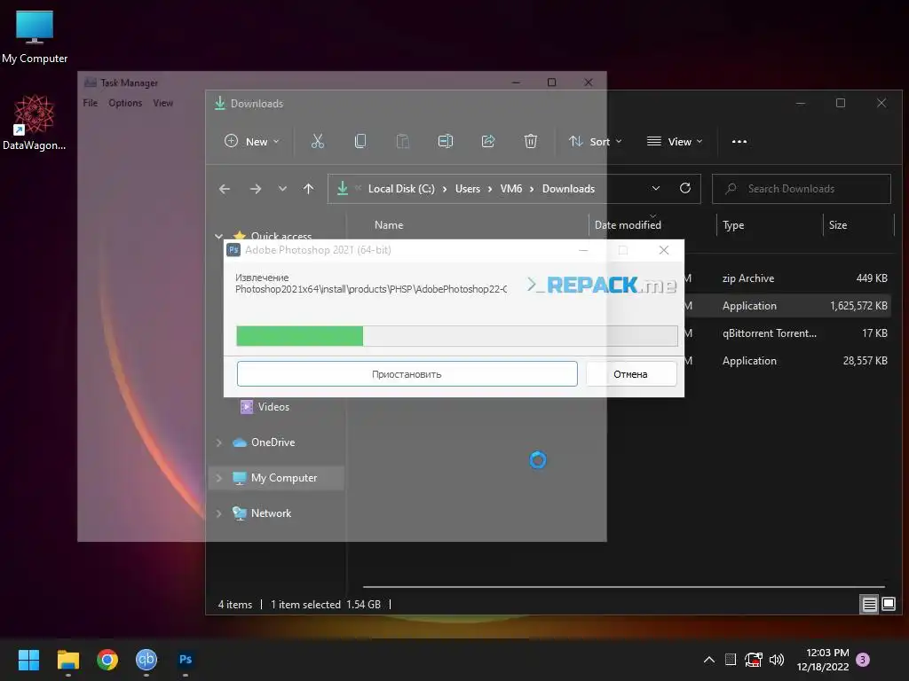
Task: Click the Copy icon in Downloads toolbar
Action: pos(360,141)
